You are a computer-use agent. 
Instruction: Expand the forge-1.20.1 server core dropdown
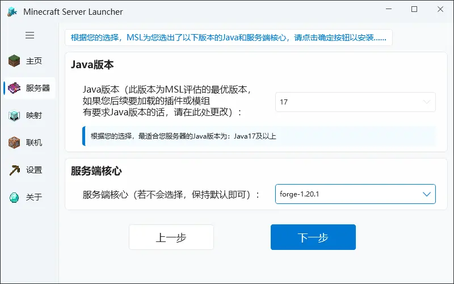pyautogui.click(x=355, y=194)
